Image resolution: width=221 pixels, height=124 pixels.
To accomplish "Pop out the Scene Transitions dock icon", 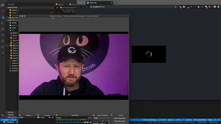I will [94, 115].
